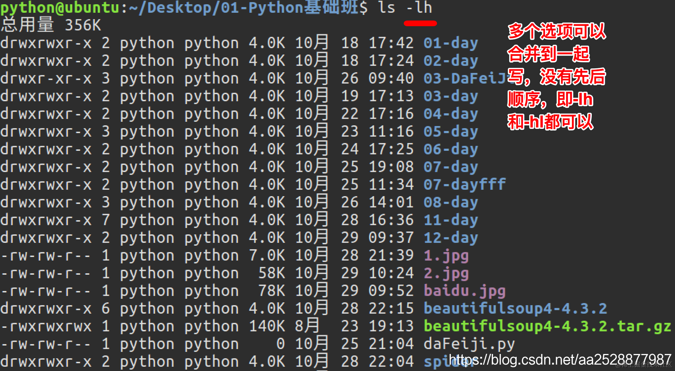The height and width of the screenshot is (371, 675).
Task: Click link count 7 in 11-day row
Action: [x=106, y=220]
